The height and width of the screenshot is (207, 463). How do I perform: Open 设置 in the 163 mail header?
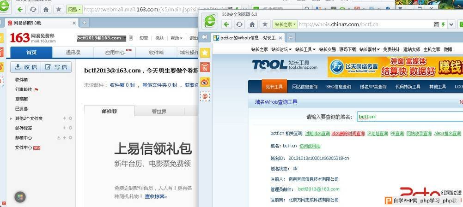point(144,38)
